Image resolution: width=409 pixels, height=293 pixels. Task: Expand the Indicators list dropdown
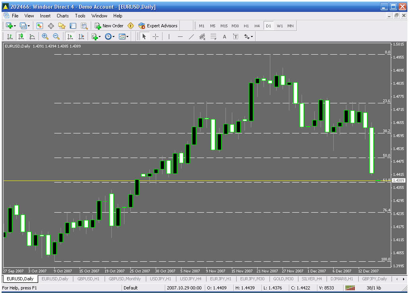coord(96,36)
